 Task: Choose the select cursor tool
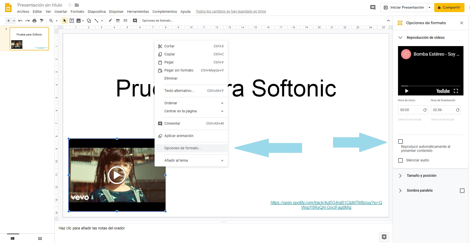[65, 21]
